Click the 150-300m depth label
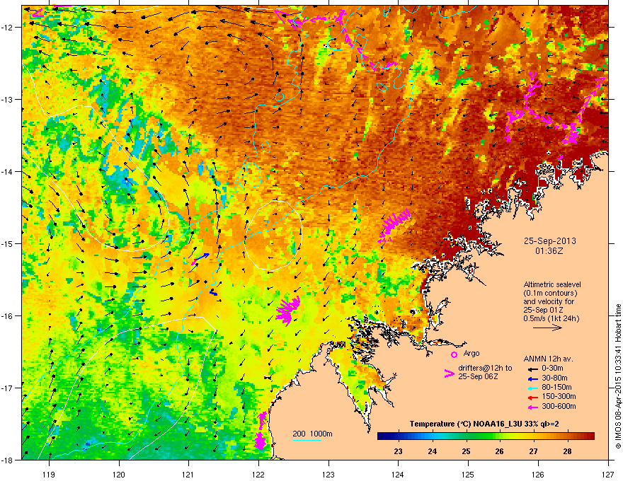 [559, 396]
